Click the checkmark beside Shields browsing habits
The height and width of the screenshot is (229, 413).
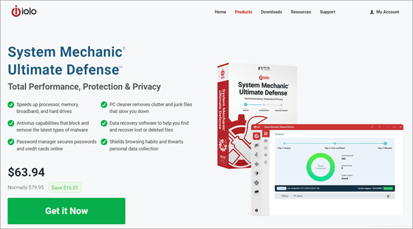[x=104, y=142]
